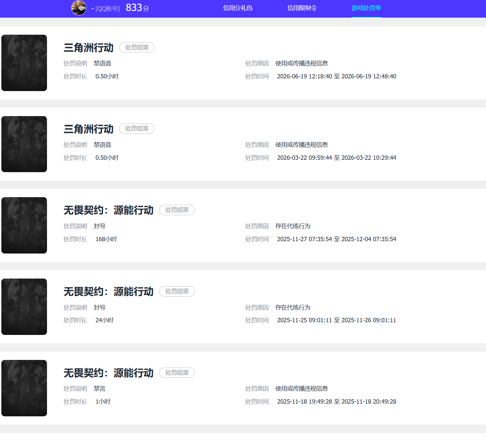
Task: Open the 信用分礼包 tab
Action: (x=238, y=8)
